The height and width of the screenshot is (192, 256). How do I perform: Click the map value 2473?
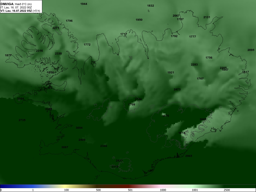177,89
